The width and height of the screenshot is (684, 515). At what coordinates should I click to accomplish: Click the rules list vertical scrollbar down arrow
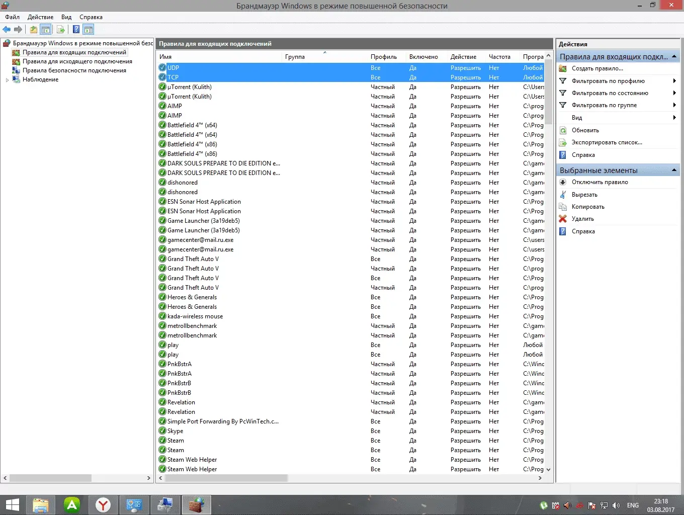(548, 469)
